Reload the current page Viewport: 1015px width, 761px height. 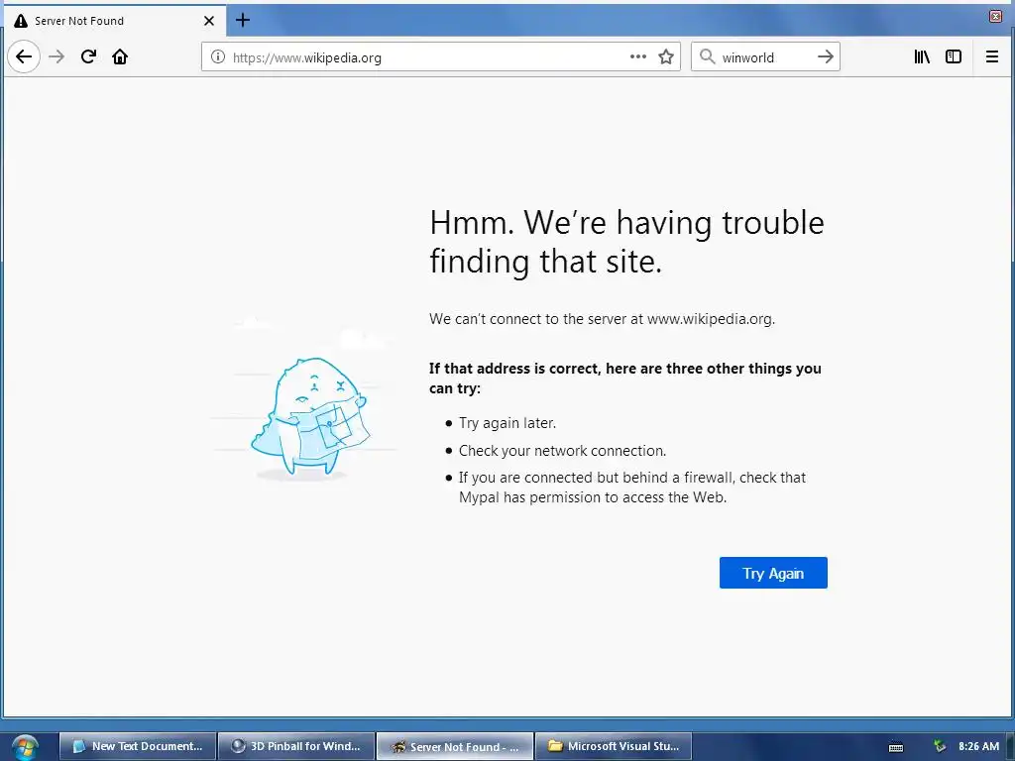tap(88, 56)
